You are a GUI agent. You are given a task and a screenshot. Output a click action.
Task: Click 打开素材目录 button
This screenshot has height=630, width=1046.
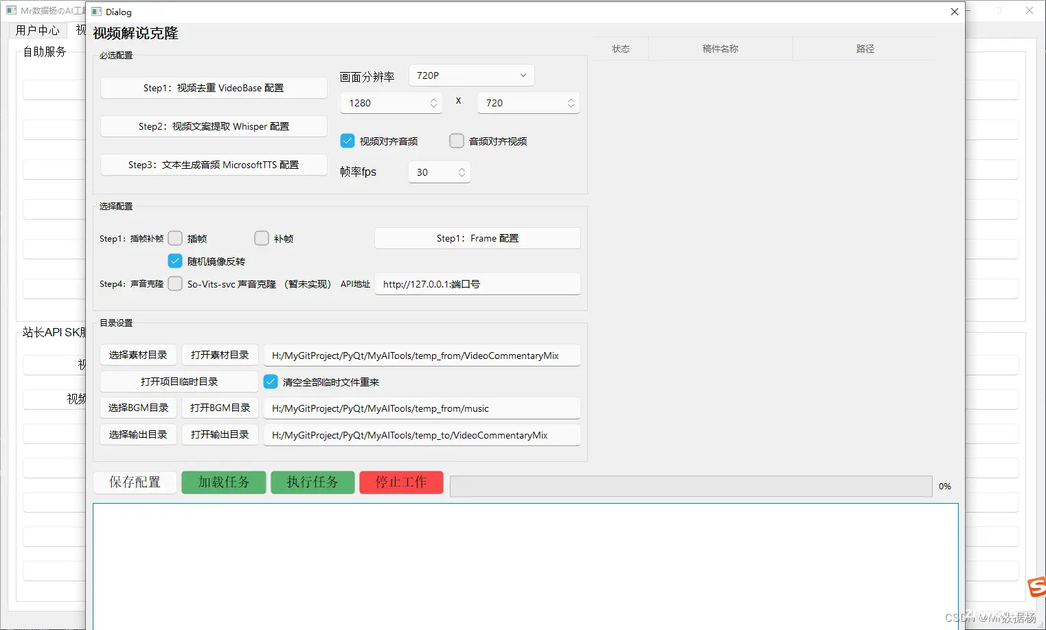[220, 355]
